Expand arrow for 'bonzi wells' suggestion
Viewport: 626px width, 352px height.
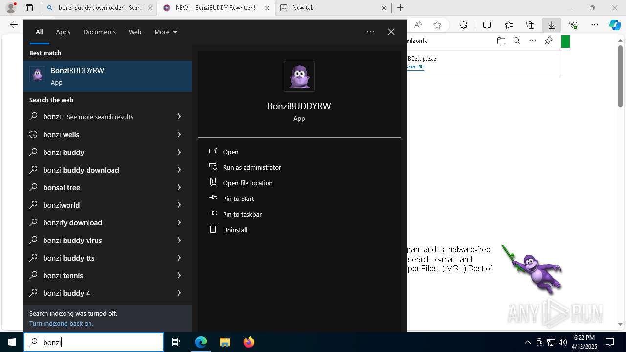[179, 134]
